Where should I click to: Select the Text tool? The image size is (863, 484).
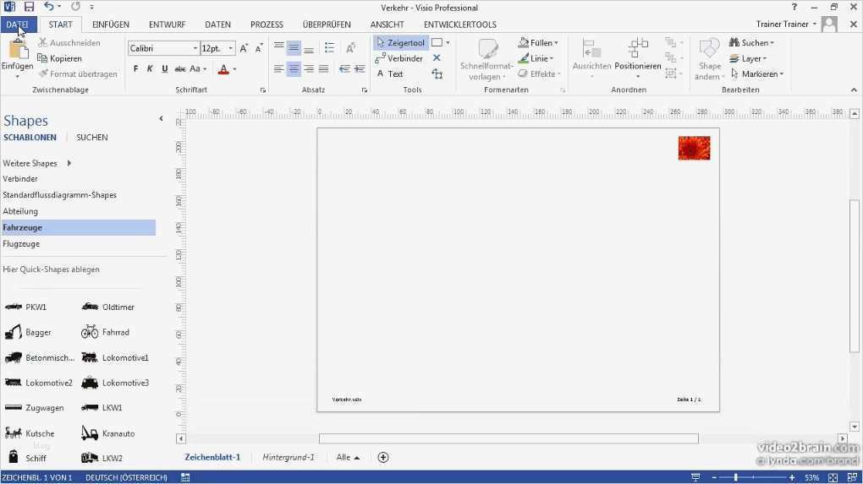(390, 73)
